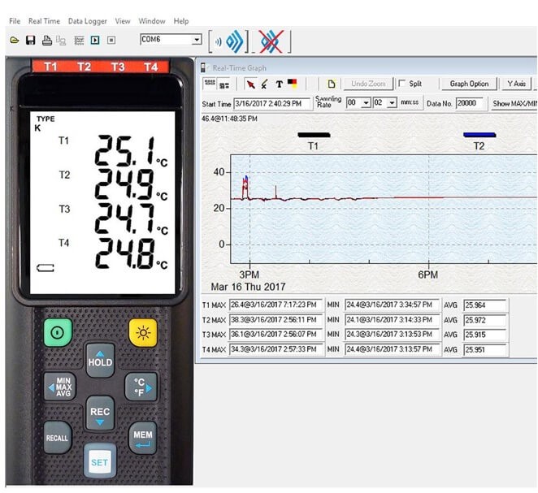Open the Window menu
538x493 pixels.
pyautogui.click(x=152, y=21)
